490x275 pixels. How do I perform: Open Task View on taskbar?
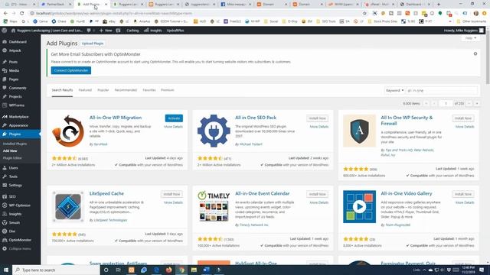[x=119, y=270]
